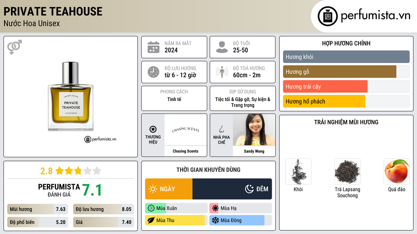Click the perfumista.vn site name in header

point(375,15)
